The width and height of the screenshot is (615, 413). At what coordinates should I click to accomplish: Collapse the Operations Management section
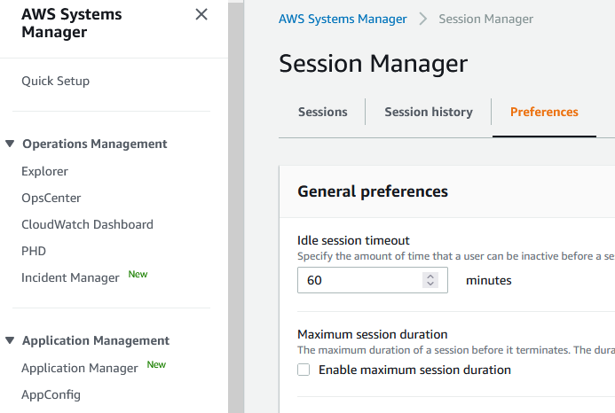[10, 144]
